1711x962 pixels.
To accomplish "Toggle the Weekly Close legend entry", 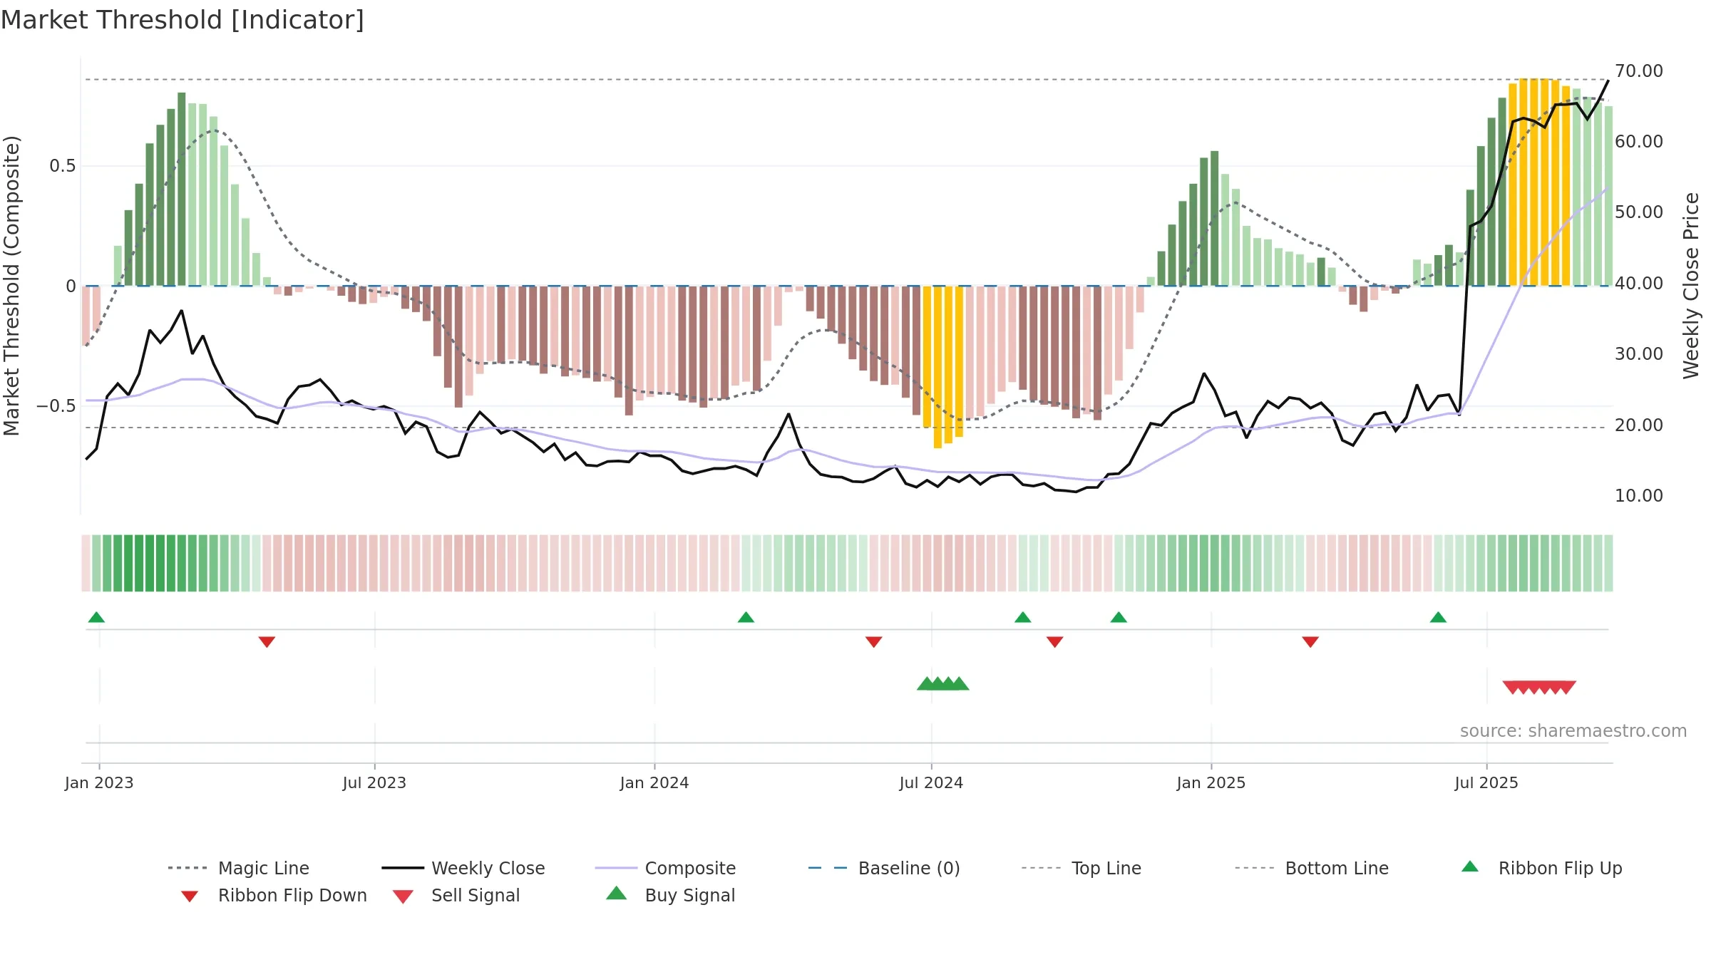I will coord(463,868).
